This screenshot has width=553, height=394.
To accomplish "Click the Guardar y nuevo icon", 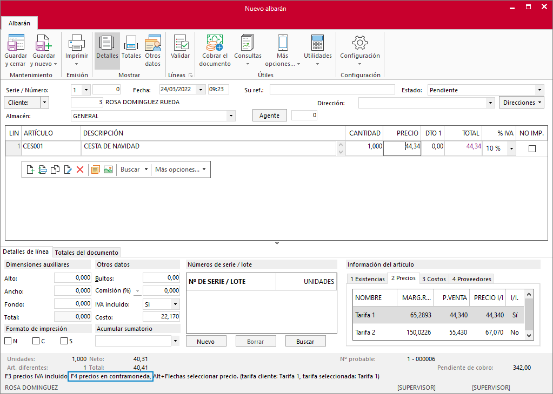I will pyautogui.click(x=44, y=43).
